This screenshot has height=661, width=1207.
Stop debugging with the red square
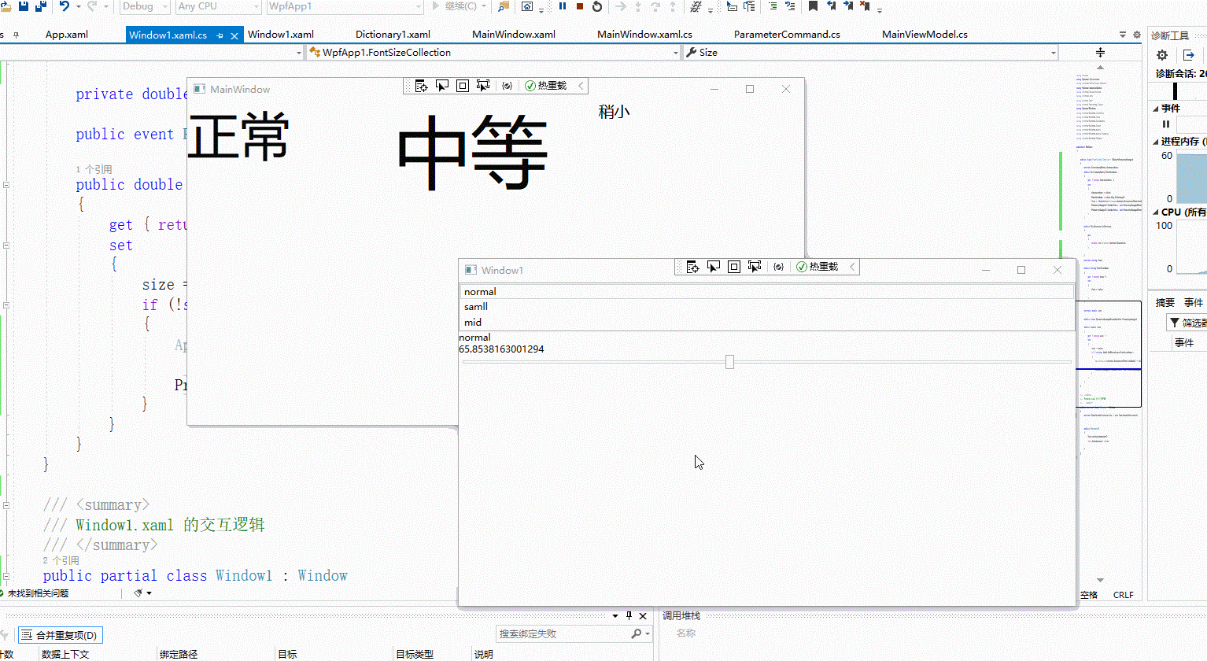pyautogui.click(x=580, y=6)
